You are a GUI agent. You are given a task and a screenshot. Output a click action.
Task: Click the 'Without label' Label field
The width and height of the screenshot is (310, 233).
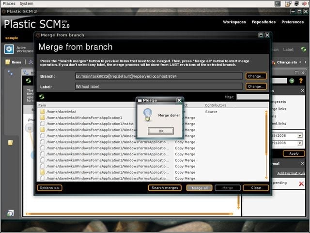pyautogui.click(x=158, y=86)
